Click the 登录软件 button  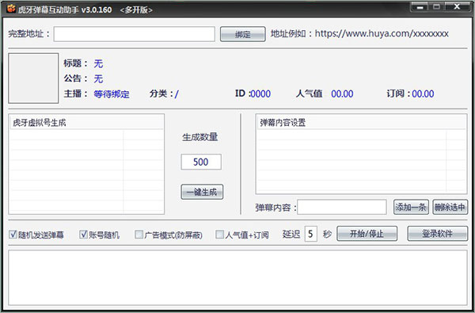click(x=438, y=234)
